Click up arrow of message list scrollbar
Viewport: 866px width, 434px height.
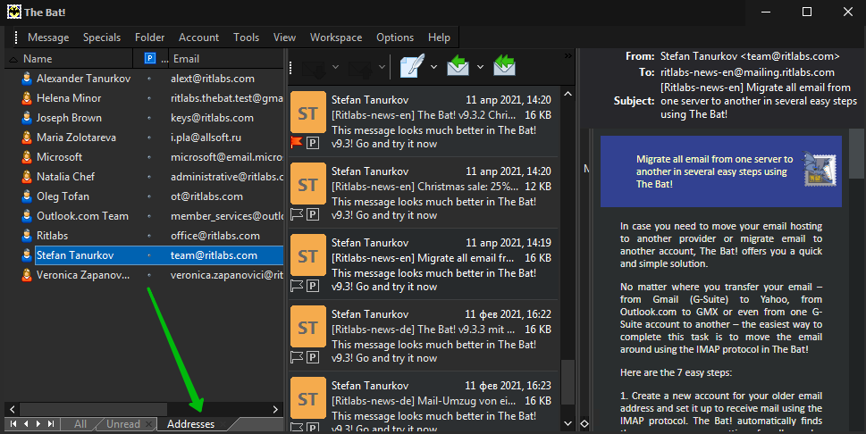pyautogui.click(x=568, y=94)
